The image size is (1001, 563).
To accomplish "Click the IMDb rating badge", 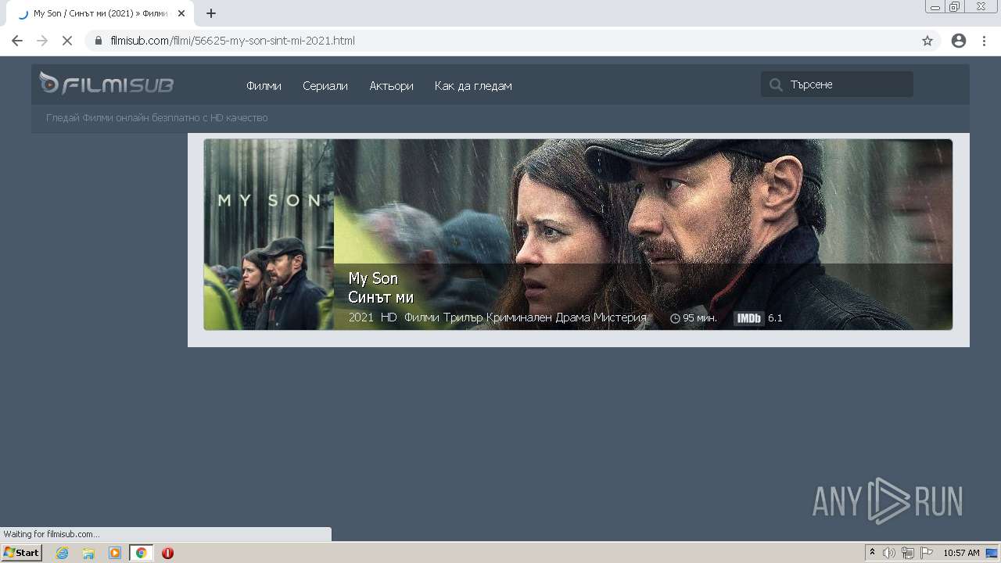I will point(748,318).
